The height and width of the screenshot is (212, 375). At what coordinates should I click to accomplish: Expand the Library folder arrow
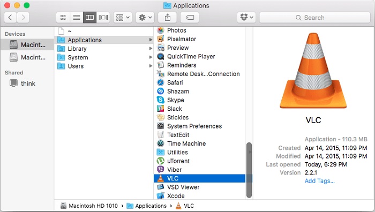(151, 49)
